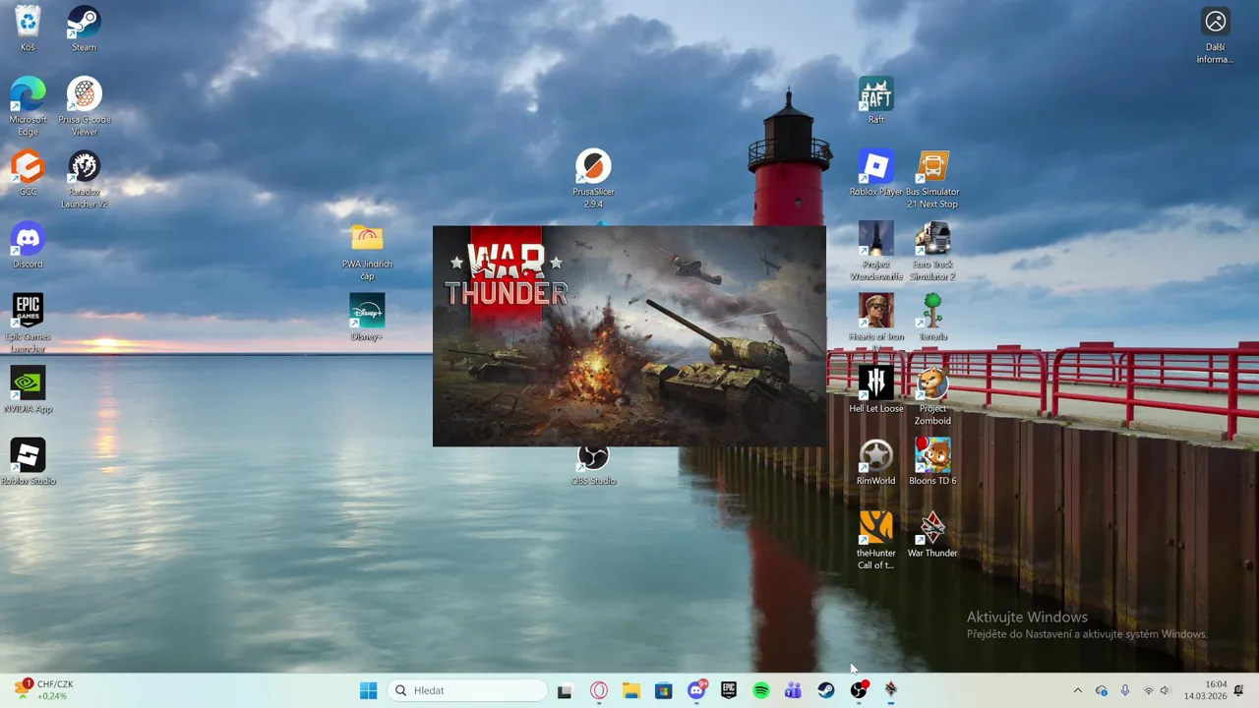Switch to Discord in the taskbar

pos(696,690)
